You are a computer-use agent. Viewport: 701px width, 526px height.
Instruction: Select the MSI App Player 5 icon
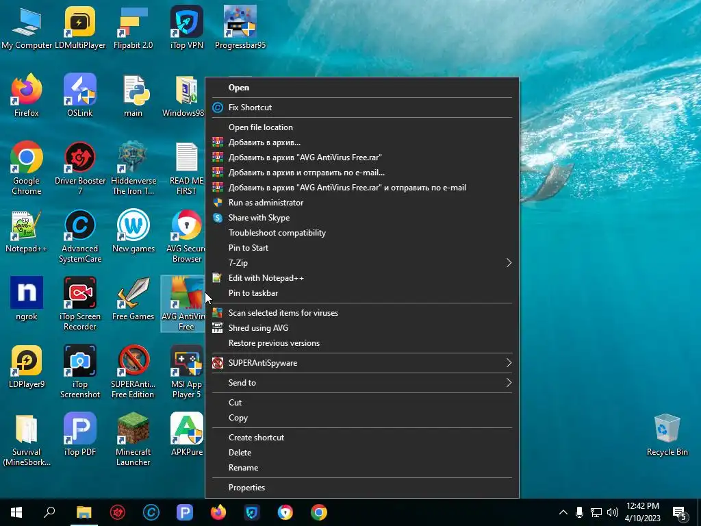click(186, 372)
